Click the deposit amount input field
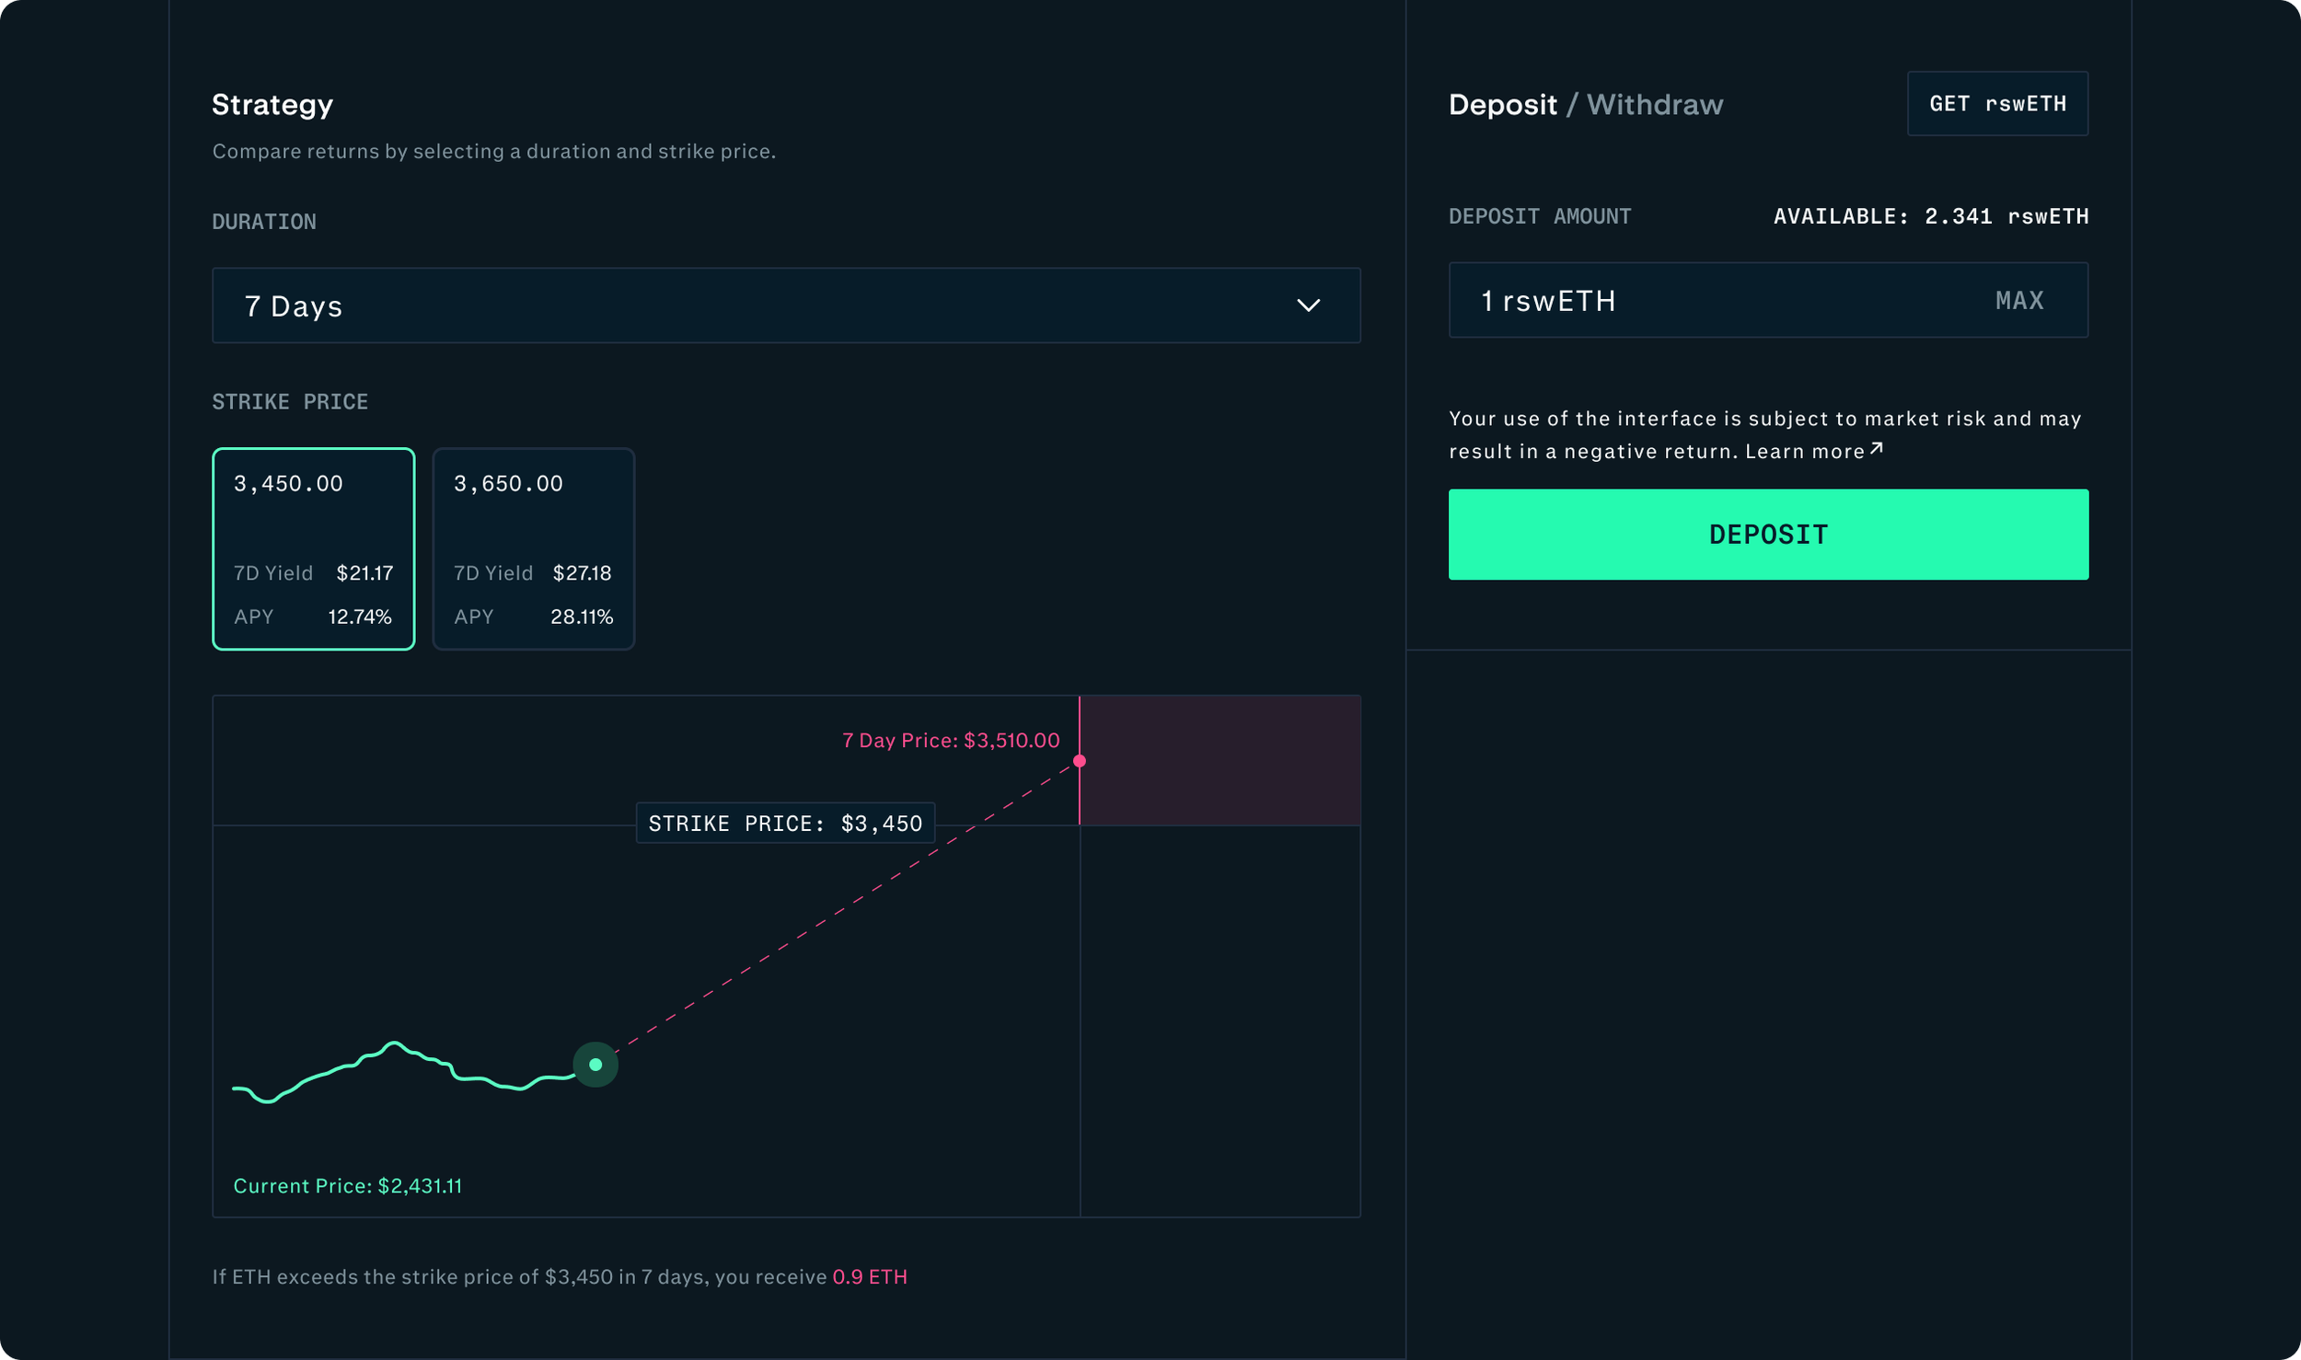2301x1360 pixels. click(1657, 300)
